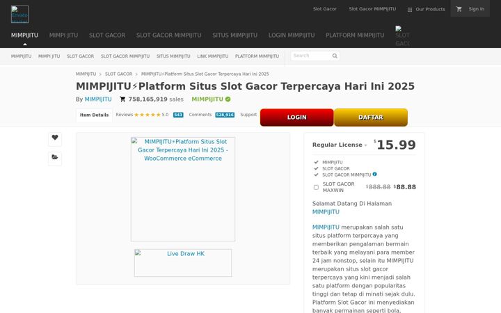The image size is (501, 313).
Task: Click MIMPIJITU link under Selamat Datang
Action: [x=326, y=212]
